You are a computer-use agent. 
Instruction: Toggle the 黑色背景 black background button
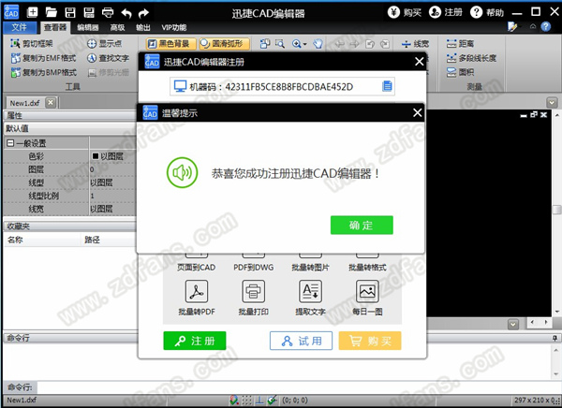click(171, 44)
